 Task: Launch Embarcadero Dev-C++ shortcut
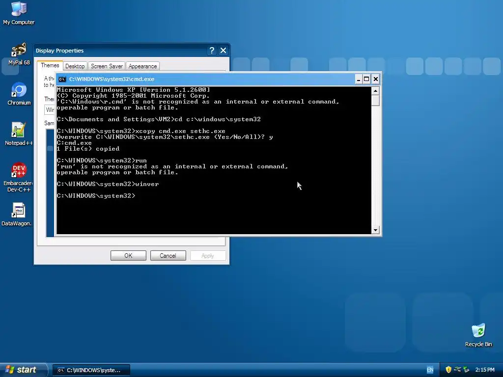(x=19, y=177)
